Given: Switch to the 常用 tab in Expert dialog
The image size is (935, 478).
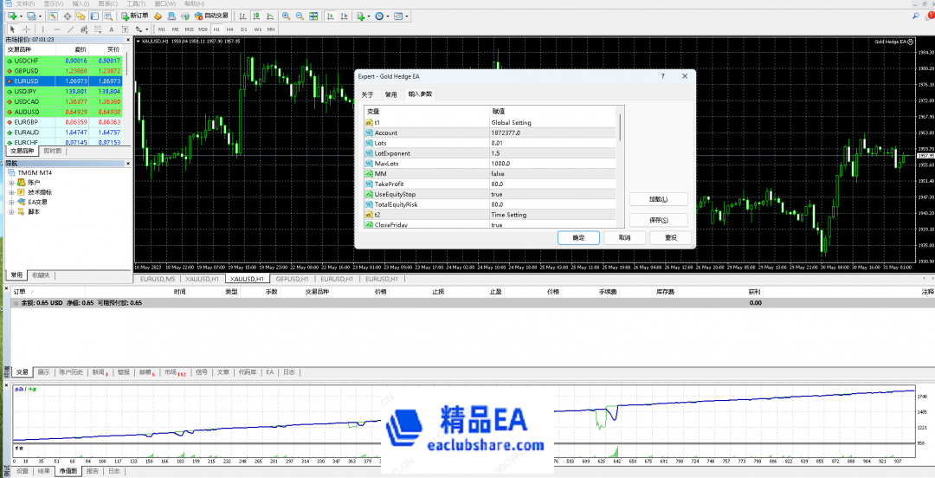Looking at the screenshot, I should pos(391,94).
